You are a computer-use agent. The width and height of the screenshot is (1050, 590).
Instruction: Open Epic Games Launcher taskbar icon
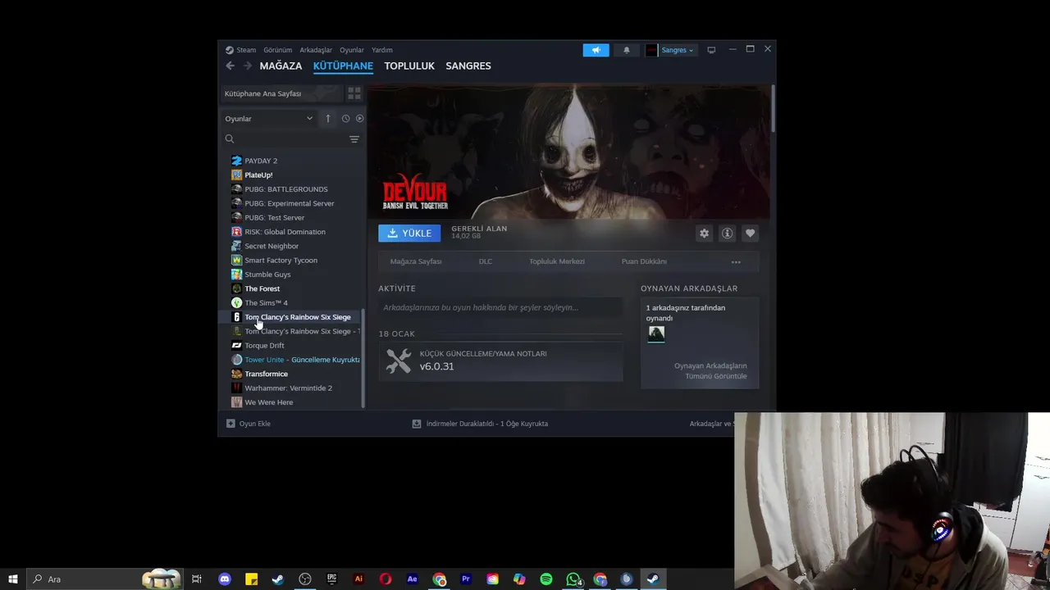pos(331,579)
